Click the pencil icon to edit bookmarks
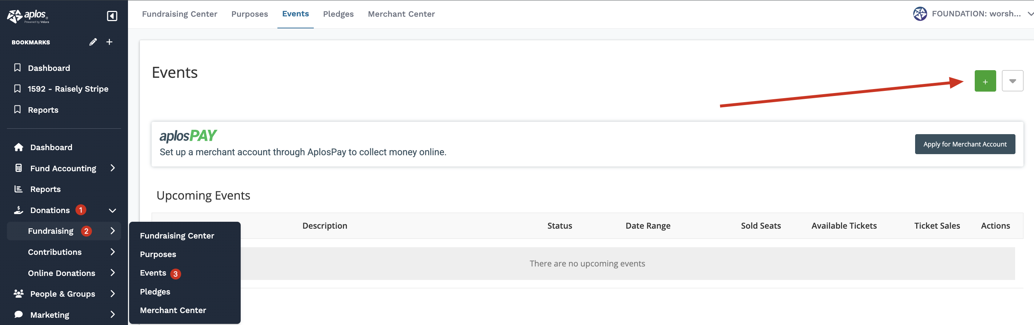Viewport: 1034px width, 325px height. (x=93, y=42)
